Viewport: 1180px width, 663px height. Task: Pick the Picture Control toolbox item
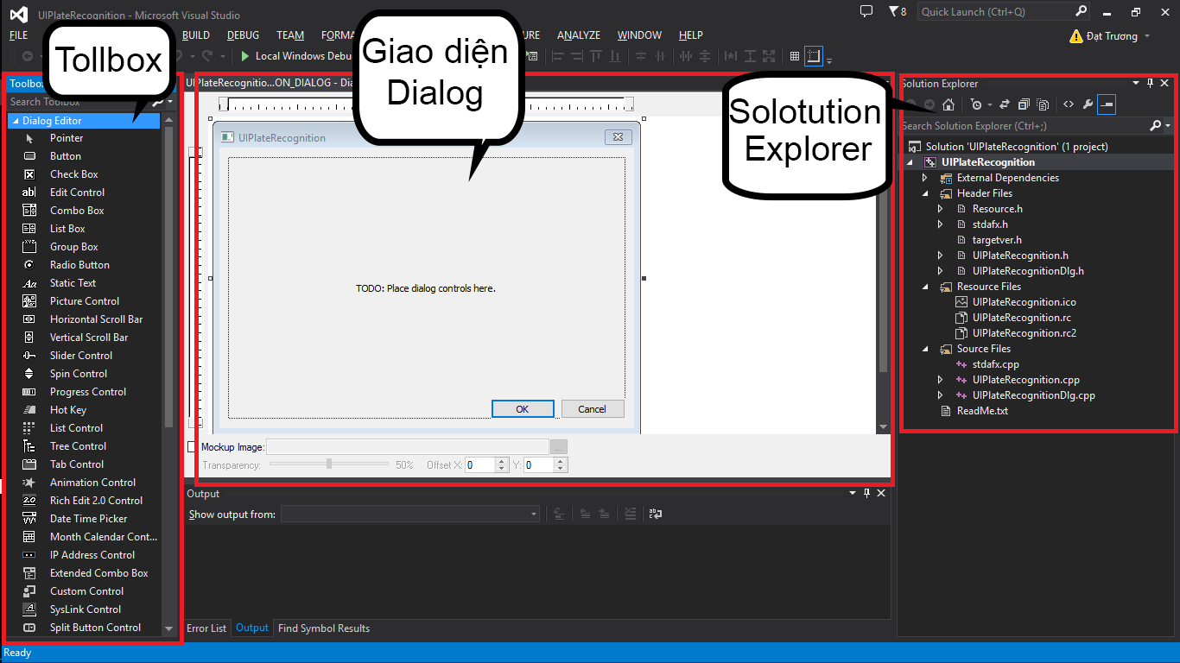84,301
